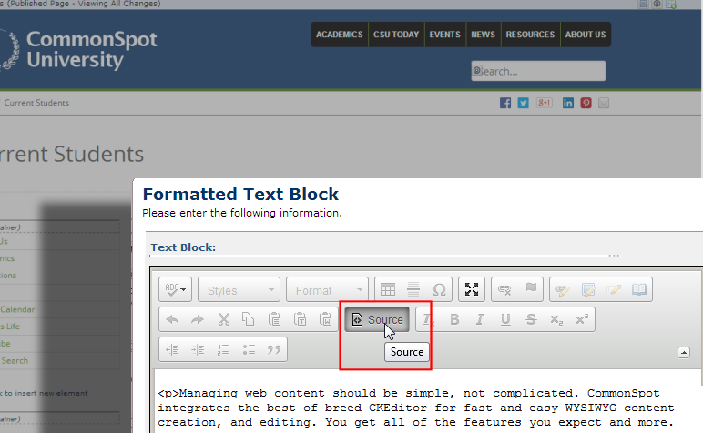Open the NEWS navigation menu
The image size is (703, 433).
pyautogui.click(x=483, y=35)
